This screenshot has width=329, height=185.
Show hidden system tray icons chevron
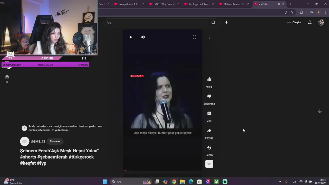click(280, 182)
